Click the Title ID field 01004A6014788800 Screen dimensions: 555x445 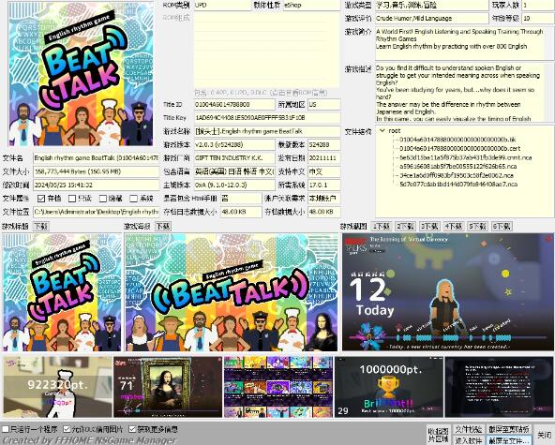[234, 105]
